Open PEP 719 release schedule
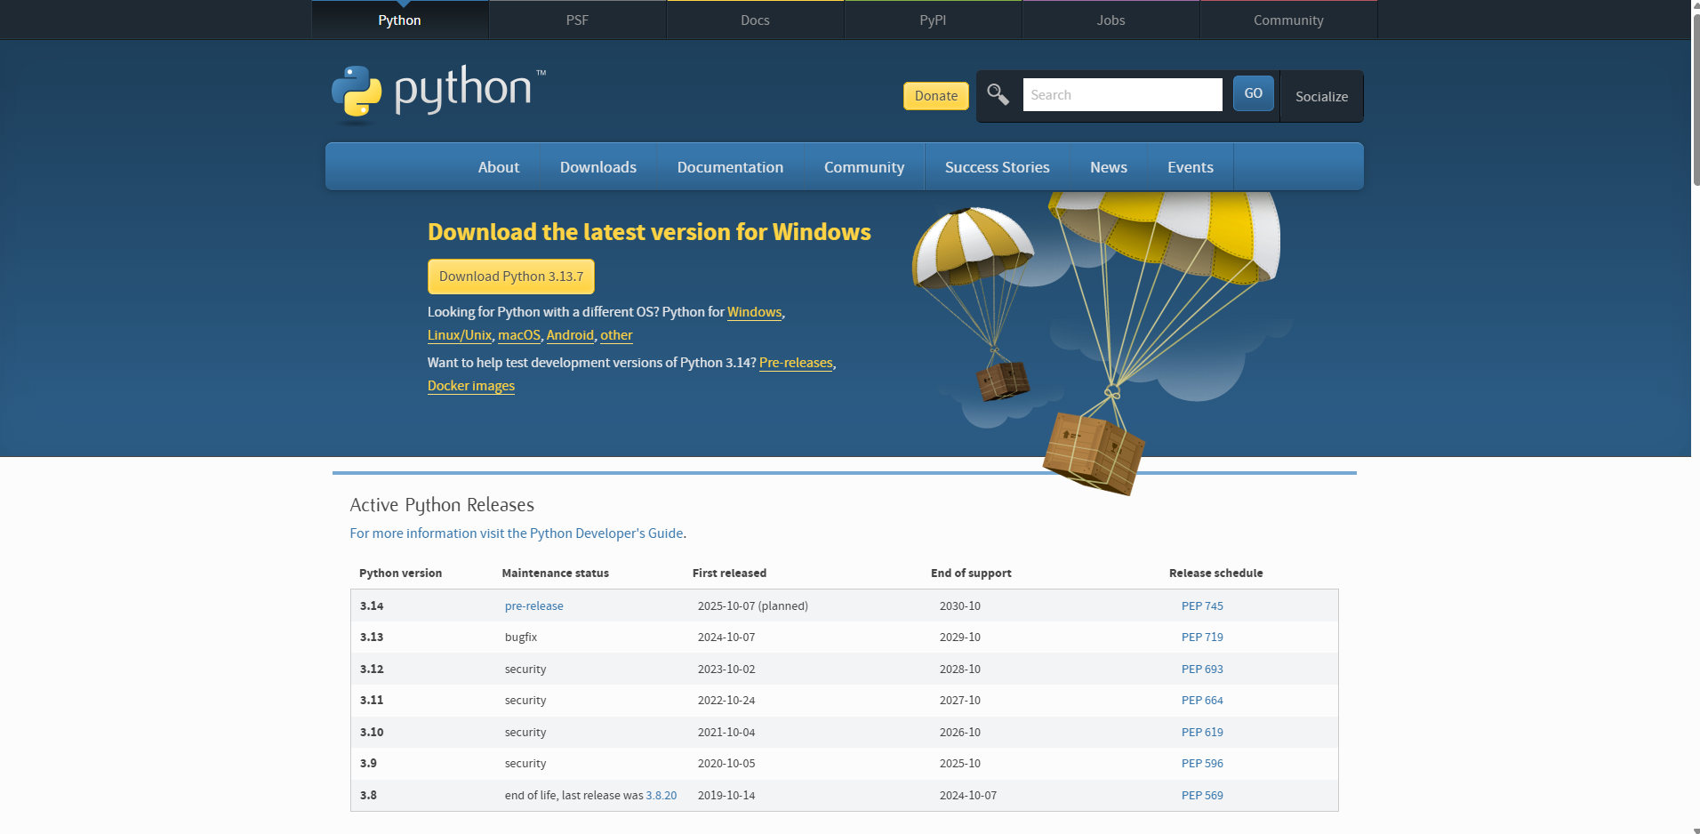 click(1202, 637)
